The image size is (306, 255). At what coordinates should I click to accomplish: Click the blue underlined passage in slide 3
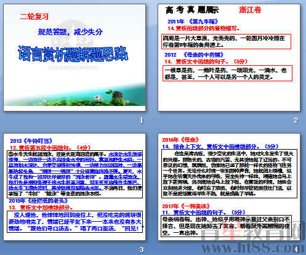(x=75, y=171)
